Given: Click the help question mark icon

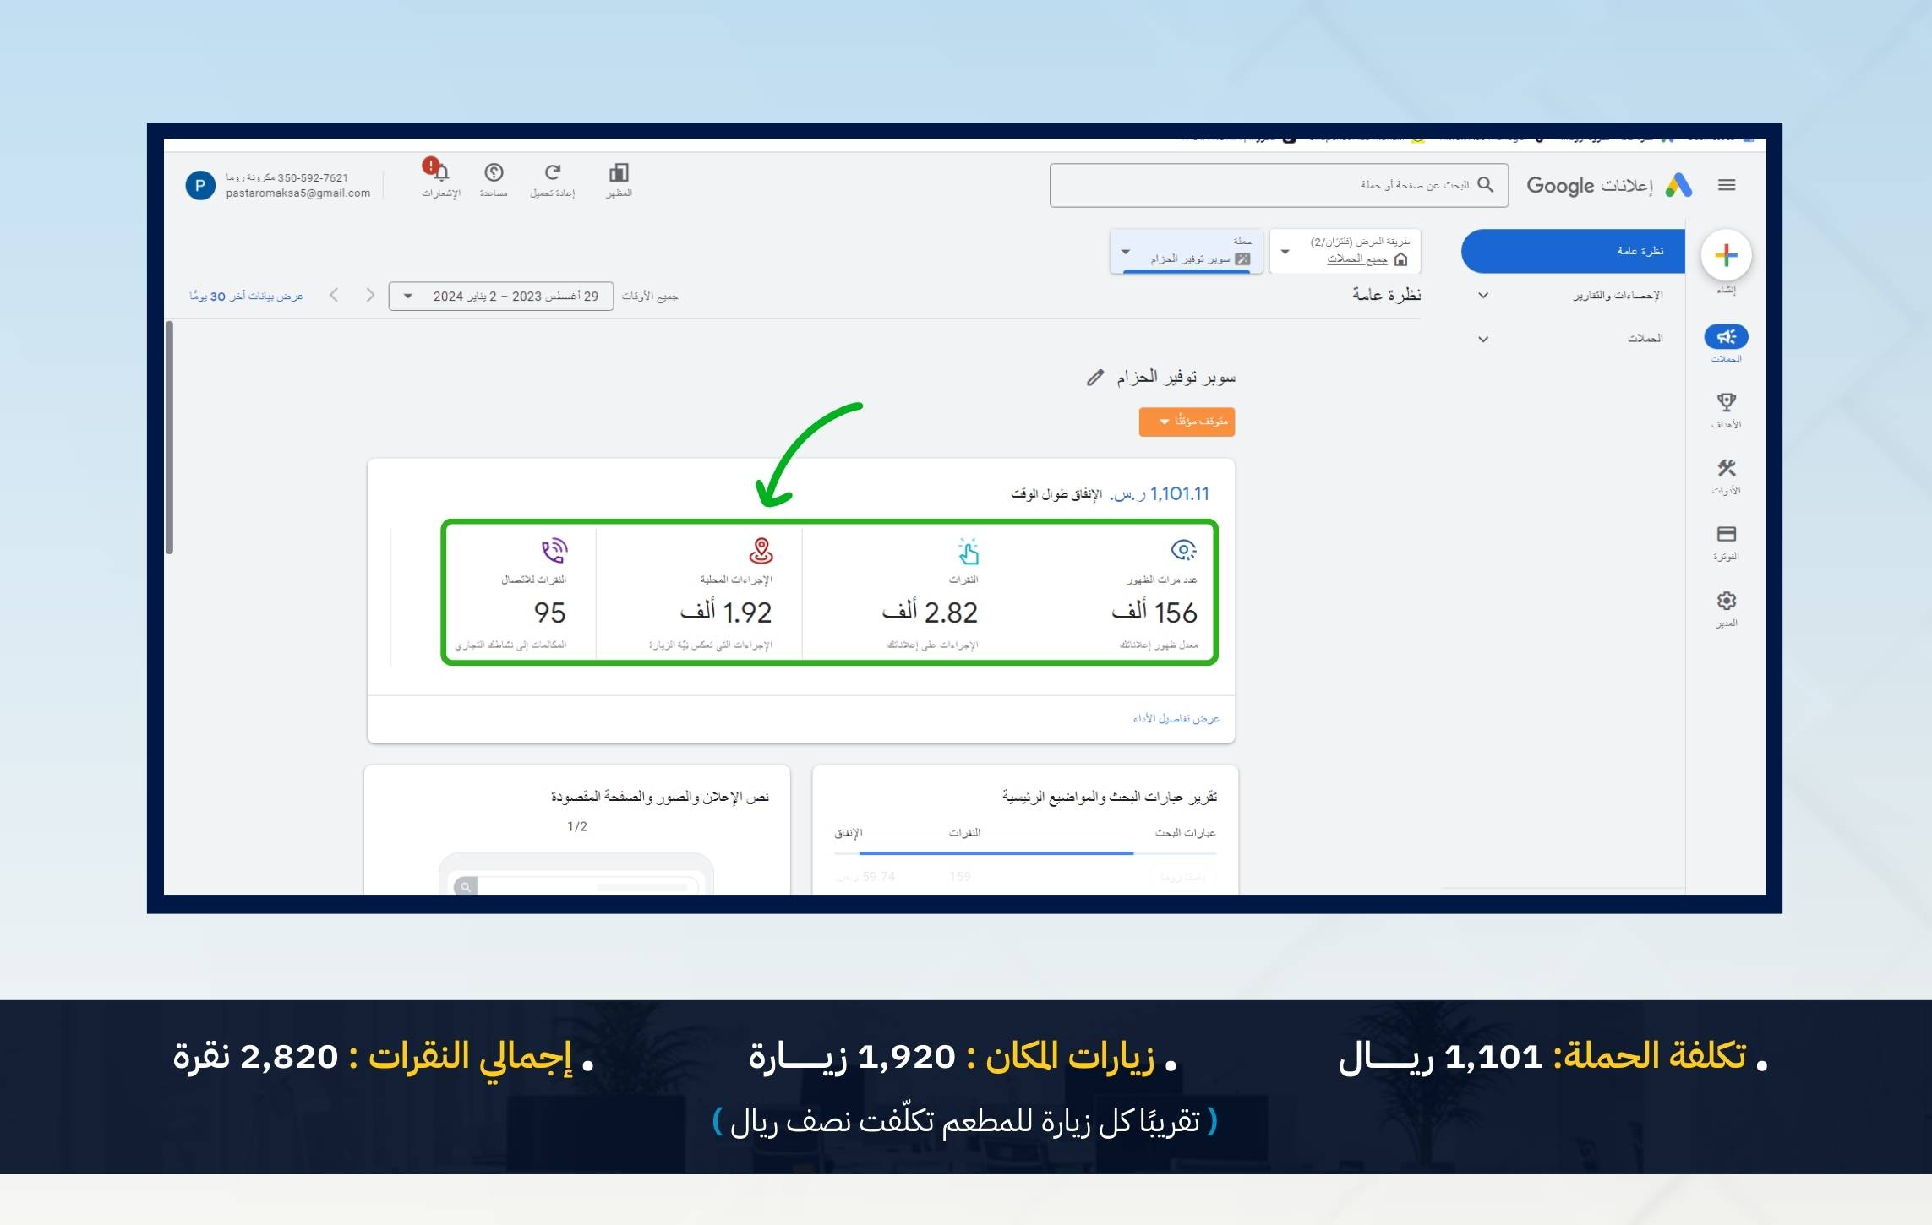Looking at the screenshot, I should (x=494, y=173).
